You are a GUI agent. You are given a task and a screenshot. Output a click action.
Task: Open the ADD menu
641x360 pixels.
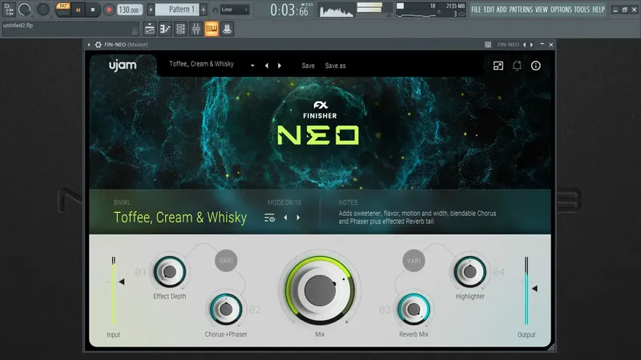[502, 10]
